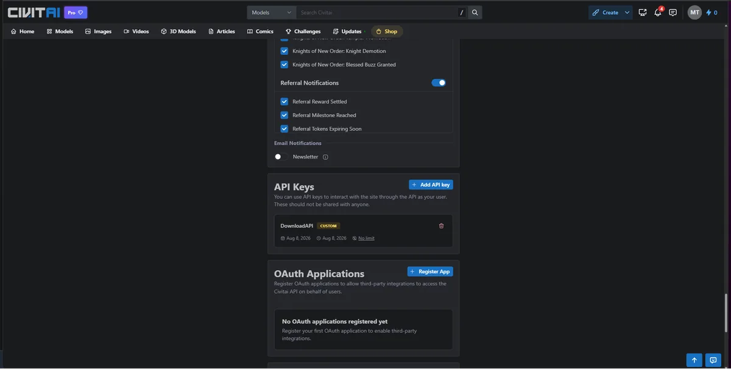This screenshot has width=731, height=373.
Task: Click No OAuth applications registered yet text
Action: point(334,321)
